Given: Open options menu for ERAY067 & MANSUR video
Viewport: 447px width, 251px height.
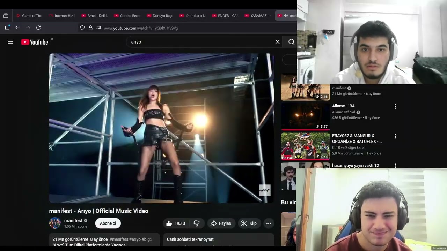Looking at the screenshot, I should pos(395,136).
